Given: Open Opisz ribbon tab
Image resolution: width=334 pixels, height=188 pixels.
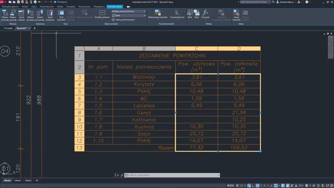Looking at the screenshot, I should pos(34,7).
